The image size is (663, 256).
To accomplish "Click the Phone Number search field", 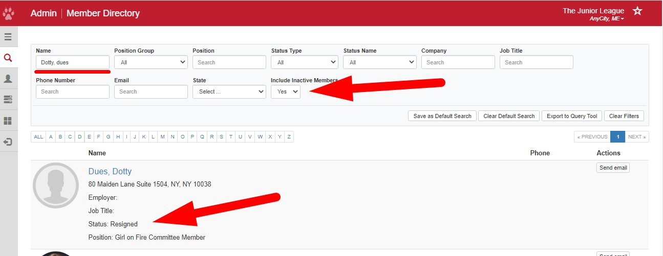I will pos(73,91).
